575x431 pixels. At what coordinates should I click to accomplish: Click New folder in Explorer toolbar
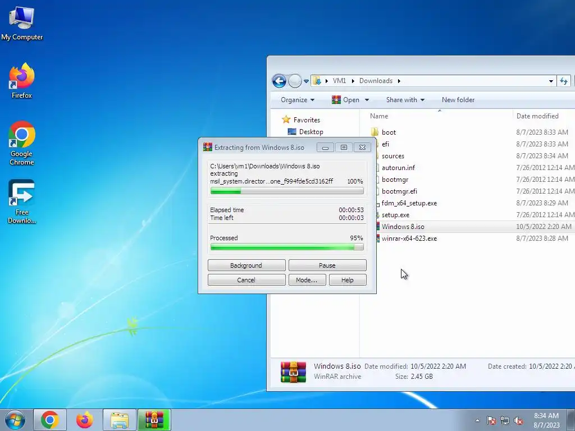[458, 100]
